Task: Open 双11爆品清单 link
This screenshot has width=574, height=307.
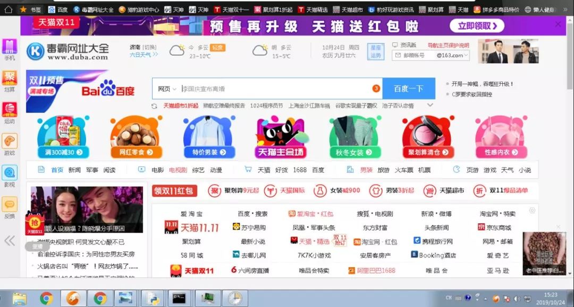Action: coord(501,190)
